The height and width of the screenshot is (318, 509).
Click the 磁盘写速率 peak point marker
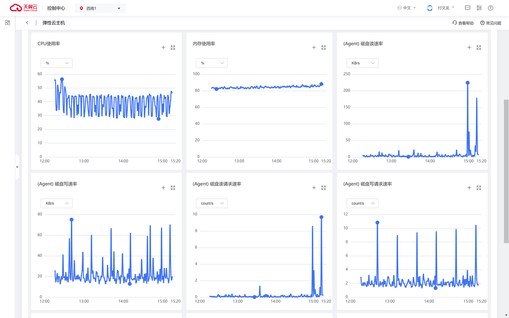(x=72, y=220)
